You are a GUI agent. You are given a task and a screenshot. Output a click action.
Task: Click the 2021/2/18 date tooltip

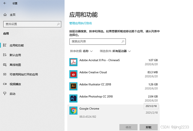pos(151,106)
